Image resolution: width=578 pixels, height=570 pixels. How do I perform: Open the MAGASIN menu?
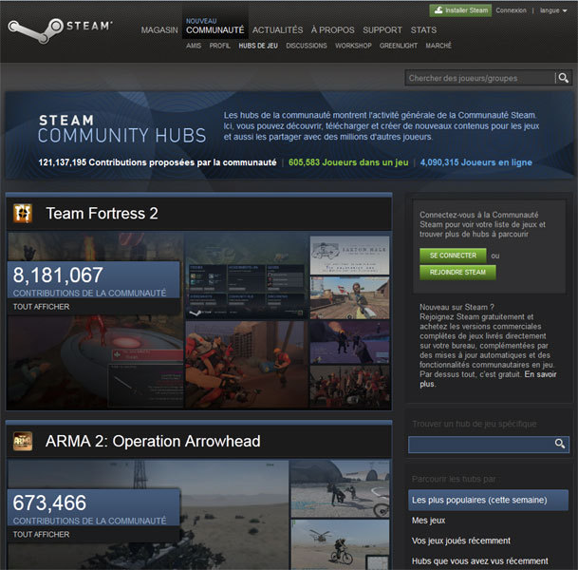pyautogui.click(x=159, y=29)
